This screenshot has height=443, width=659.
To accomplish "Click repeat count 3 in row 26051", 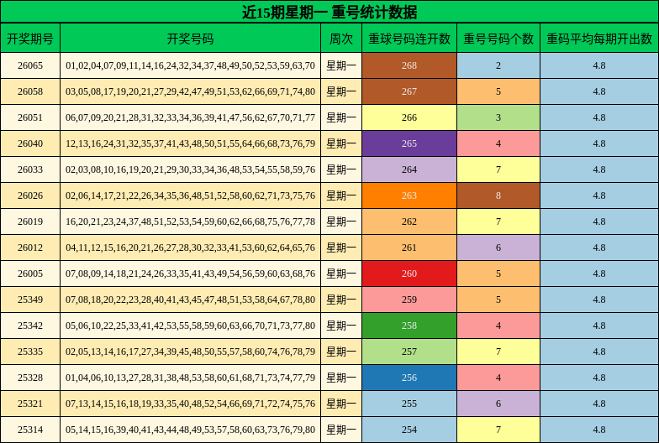I will click(498, 117).
